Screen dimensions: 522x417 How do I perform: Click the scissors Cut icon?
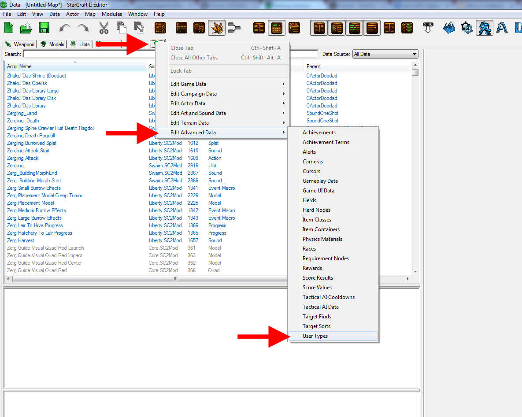tap(104, 28)
